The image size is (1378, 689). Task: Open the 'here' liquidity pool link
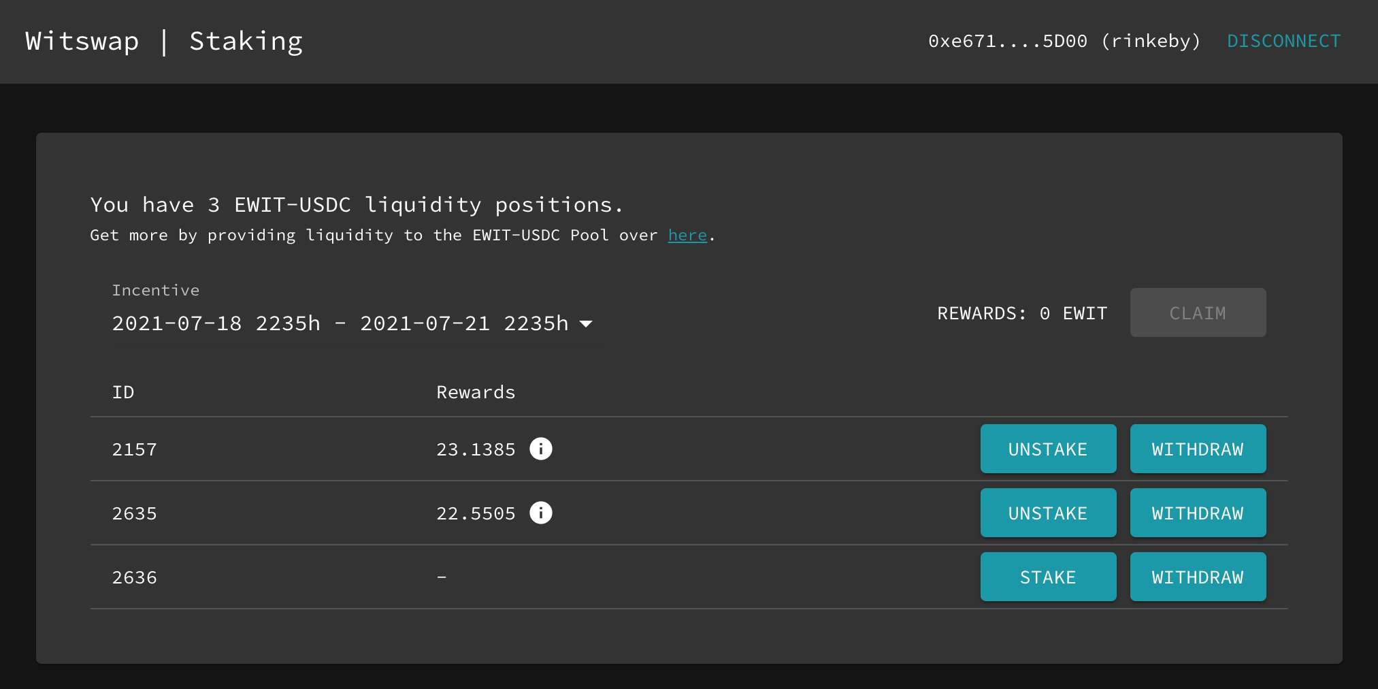(687, 235)
